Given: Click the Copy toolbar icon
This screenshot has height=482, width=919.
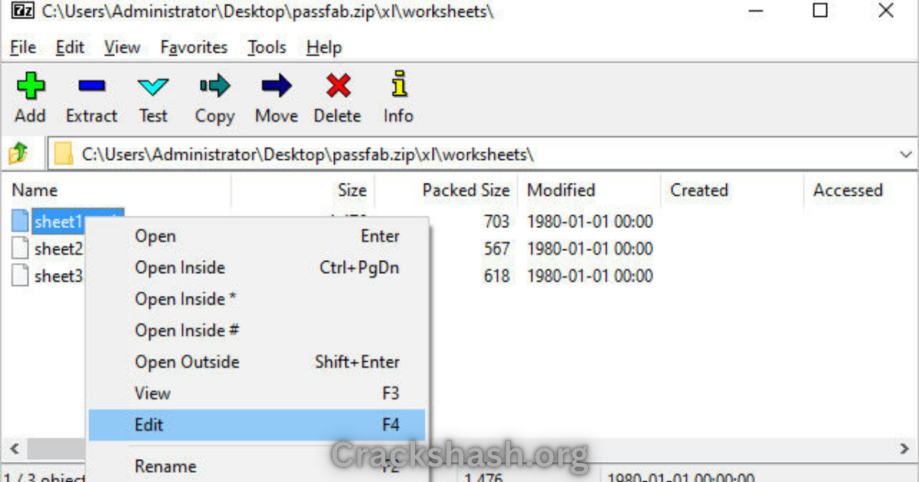Looking at the screenshot, I should (x=214, y=86).
